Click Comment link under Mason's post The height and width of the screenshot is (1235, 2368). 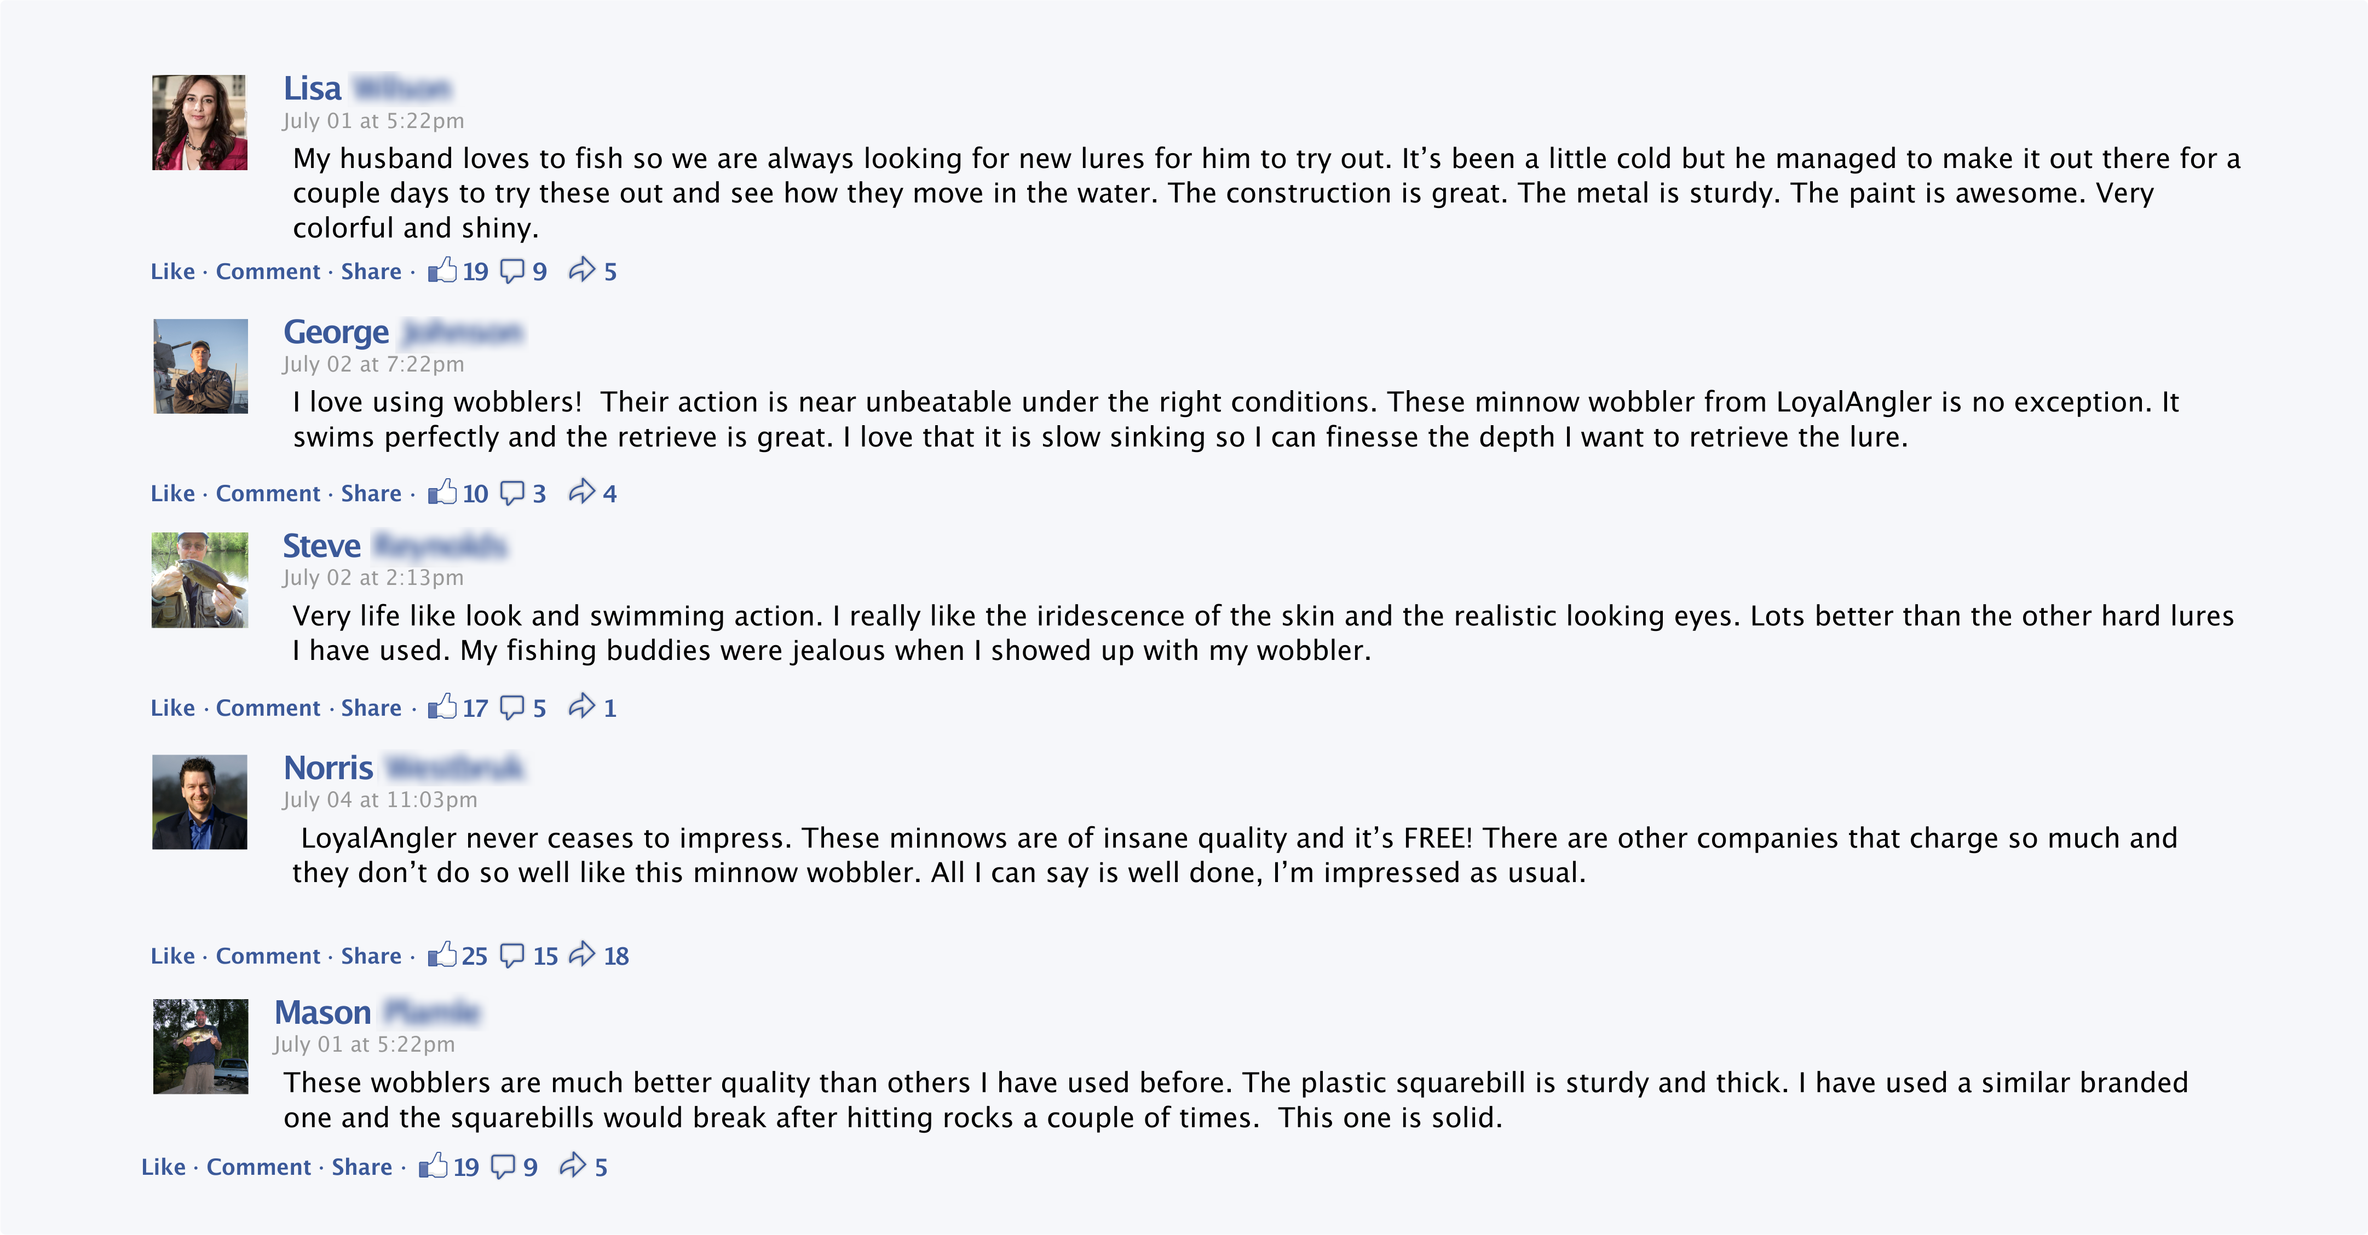[x=258, y=1167]
